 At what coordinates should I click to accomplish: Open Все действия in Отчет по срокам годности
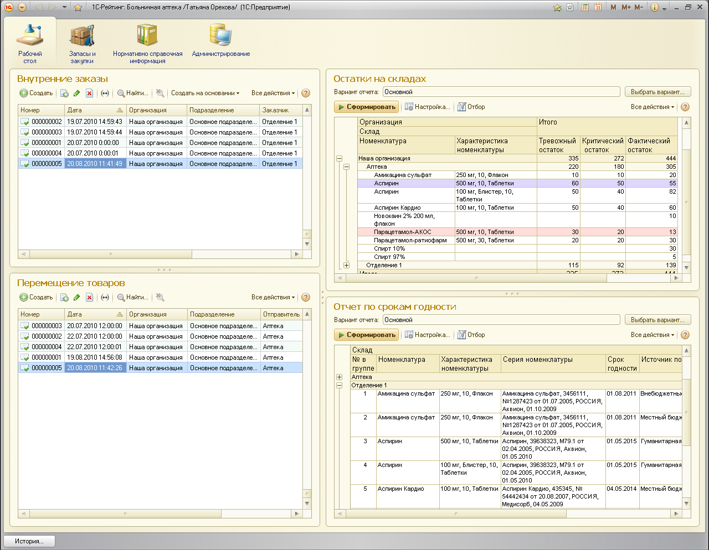(x=652, y=335)
